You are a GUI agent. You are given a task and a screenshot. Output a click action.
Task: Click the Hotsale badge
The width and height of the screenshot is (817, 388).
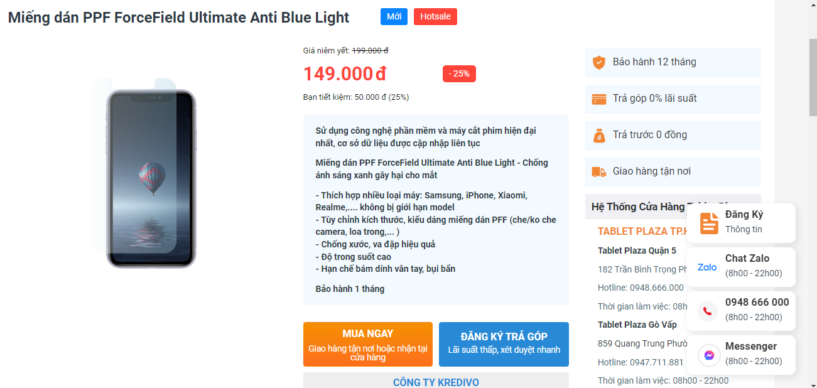[435, 17]
